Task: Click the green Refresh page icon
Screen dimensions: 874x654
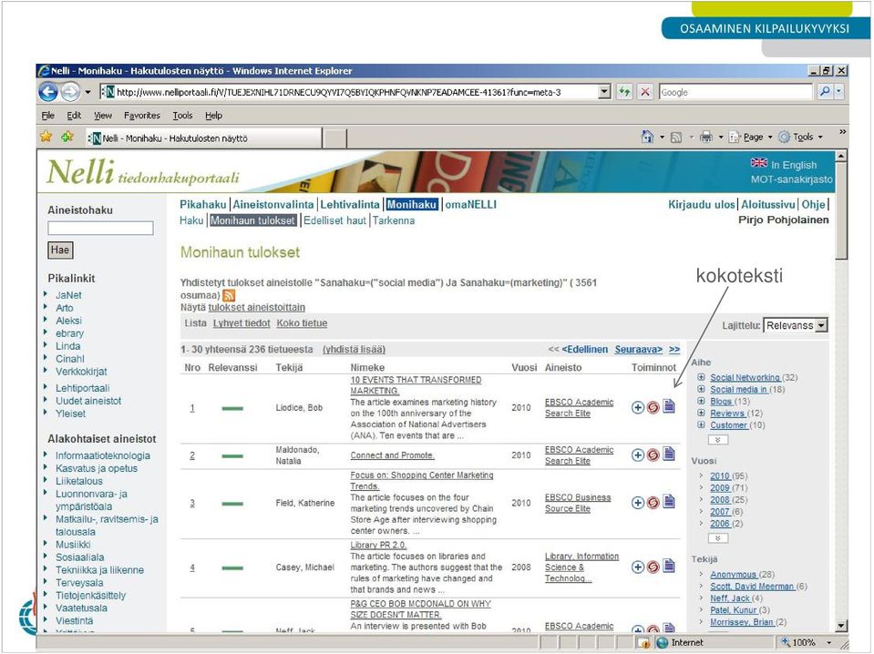Action: pyautogui.click(x=624, y=92)
